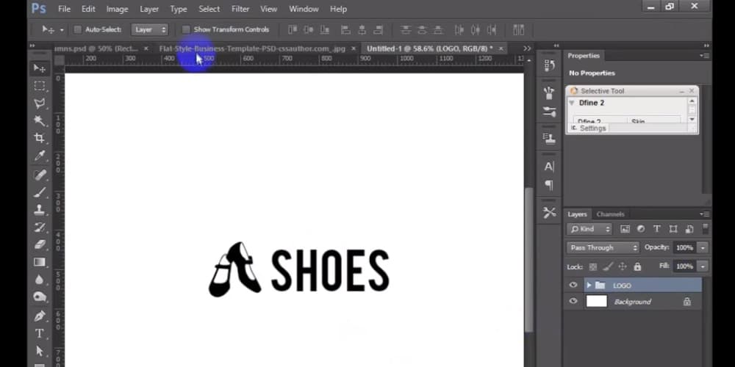Open the Clone Source panel icon

click(x=549, y=139)
